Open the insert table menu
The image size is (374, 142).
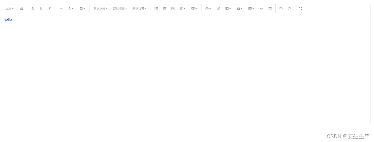click(x=251, y=9)
